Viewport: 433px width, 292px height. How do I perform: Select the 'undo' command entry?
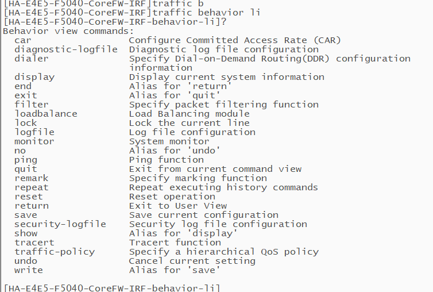point(26,261)
